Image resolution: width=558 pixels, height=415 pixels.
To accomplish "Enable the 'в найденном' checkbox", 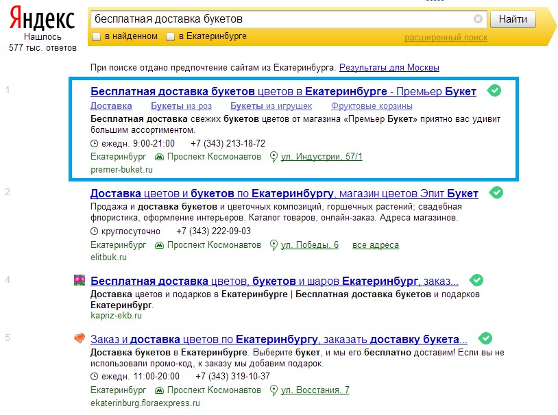I will [x=97, y=36].
